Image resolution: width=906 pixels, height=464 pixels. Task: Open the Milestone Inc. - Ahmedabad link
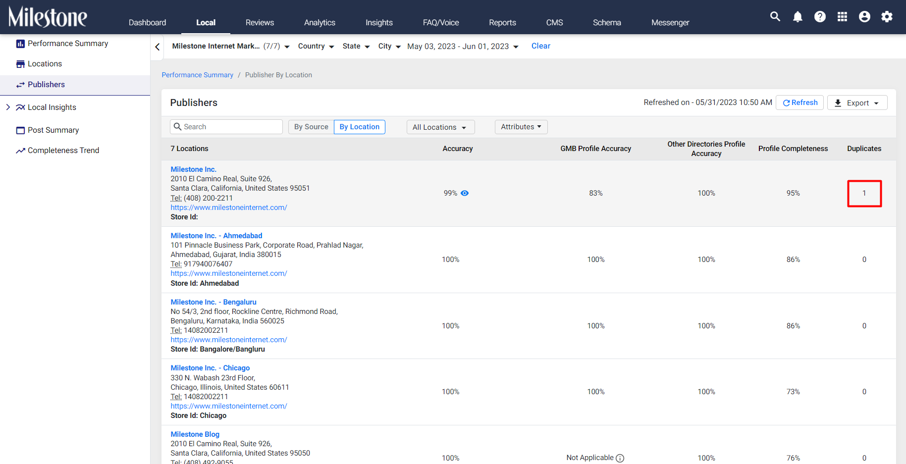216,236
